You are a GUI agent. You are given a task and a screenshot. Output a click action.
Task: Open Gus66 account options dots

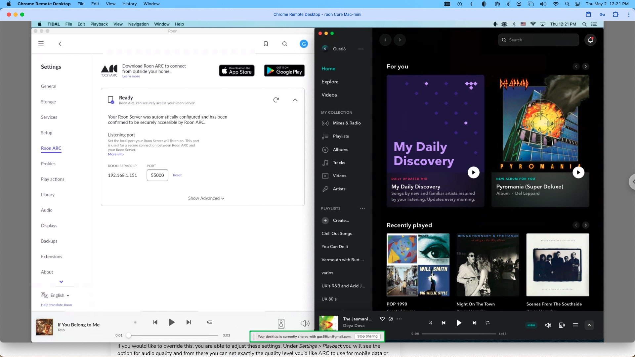click(361, 49)
